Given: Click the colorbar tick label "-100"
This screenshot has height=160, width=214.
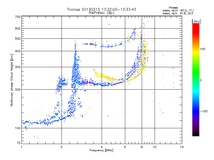Looking at the screenshot, I should coord(204,111).
